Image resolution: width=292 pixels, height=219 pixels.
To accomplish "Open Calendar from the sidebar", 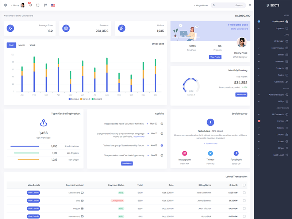I will [279, 41].
